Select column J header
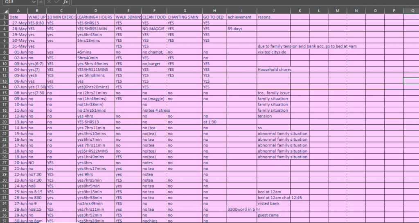 pos(273,11)
